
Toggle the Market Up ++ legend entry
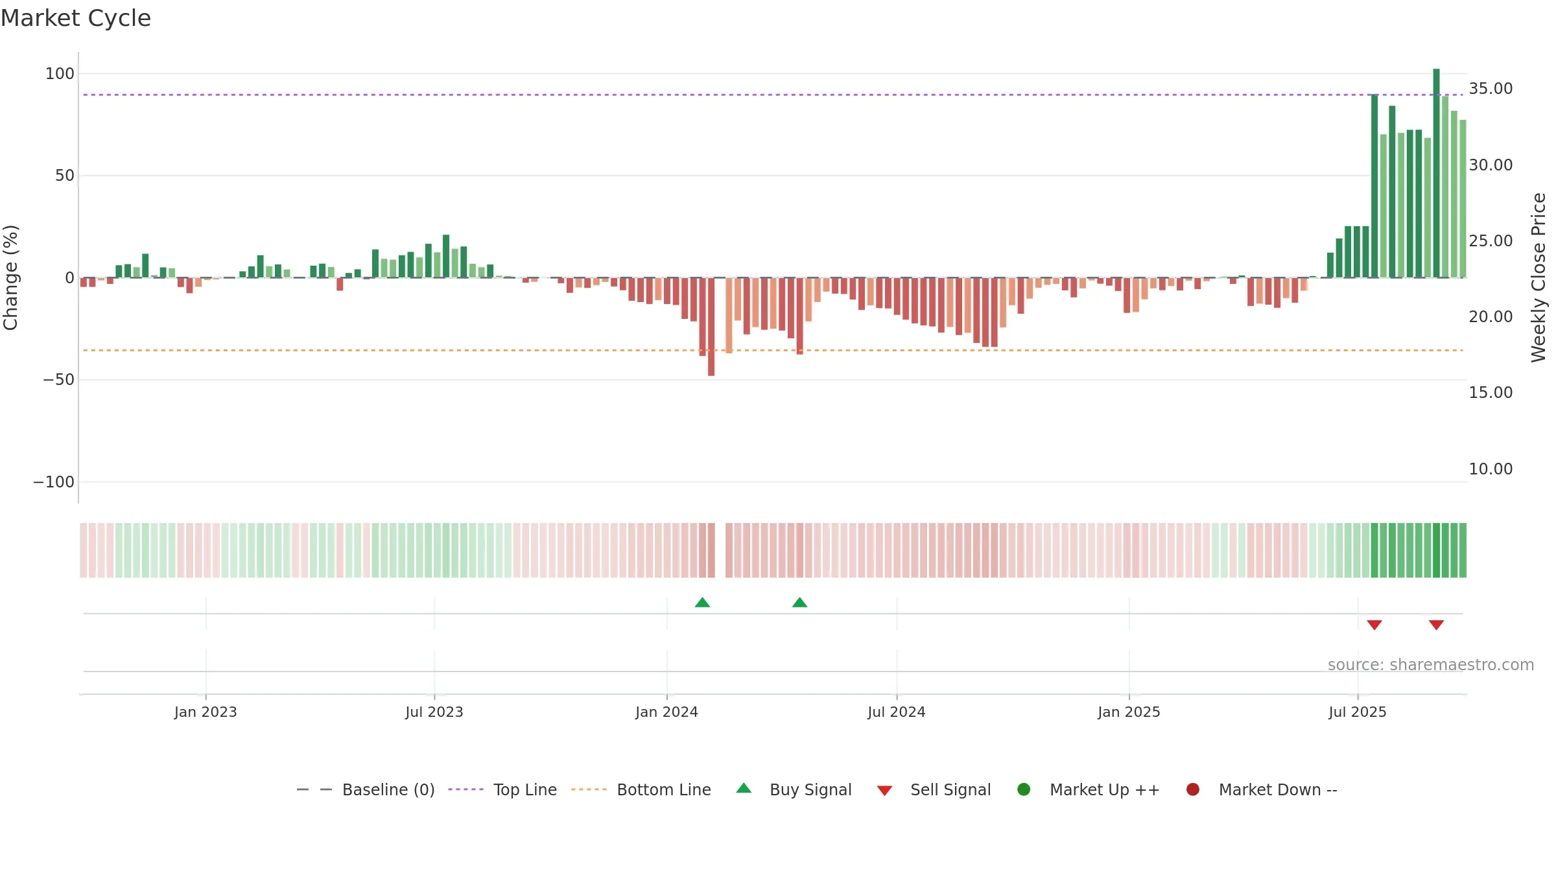pos(1089,789)
